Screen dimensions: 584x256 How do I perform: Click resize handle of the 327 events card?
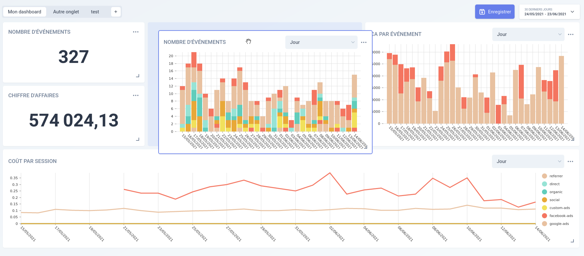point(138,76)
